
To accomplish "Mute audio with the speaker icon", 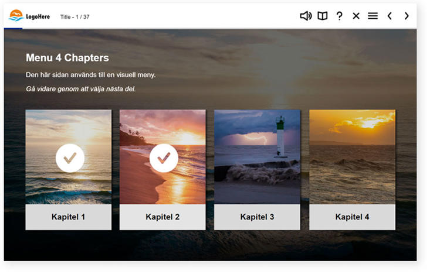I will 306,16.
